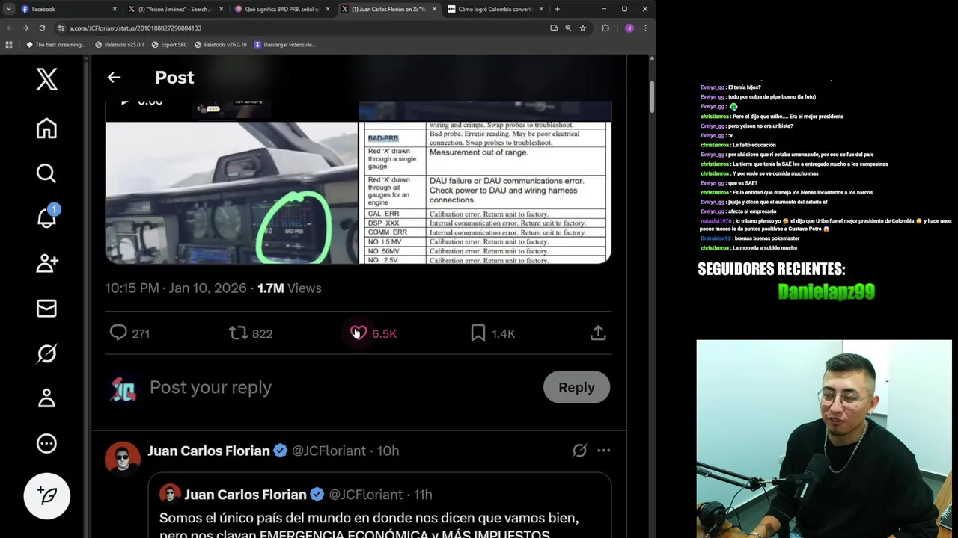Focus the Post your reply field
This screenshot has height=538, width=958.
point(210,387)
